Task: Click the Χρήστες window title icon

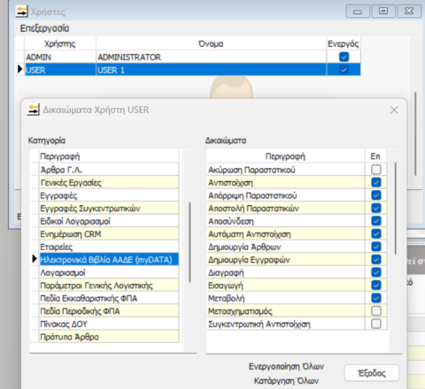Action: click(x=21, y=11)
